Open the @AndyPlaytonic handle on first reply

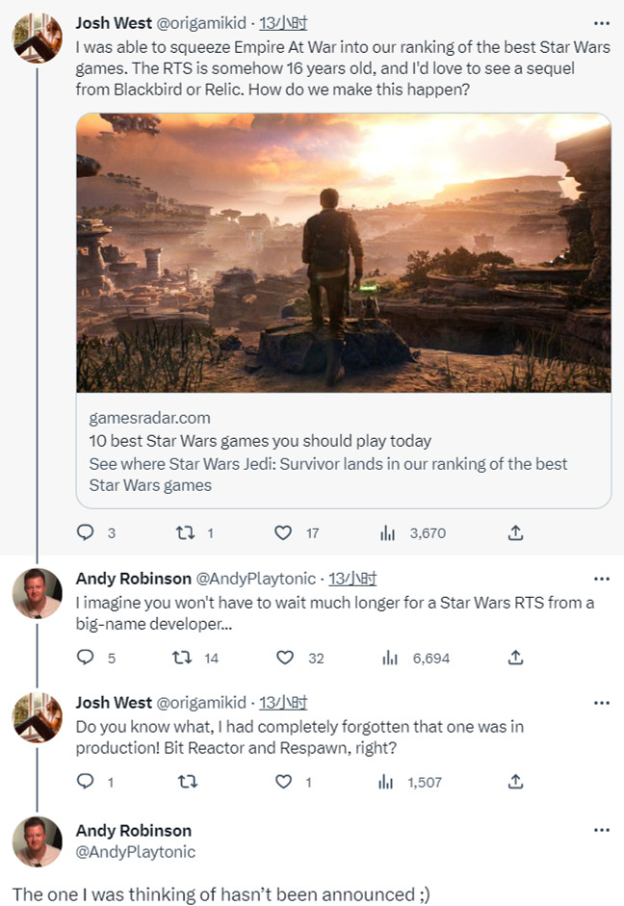tap(255, 579)
